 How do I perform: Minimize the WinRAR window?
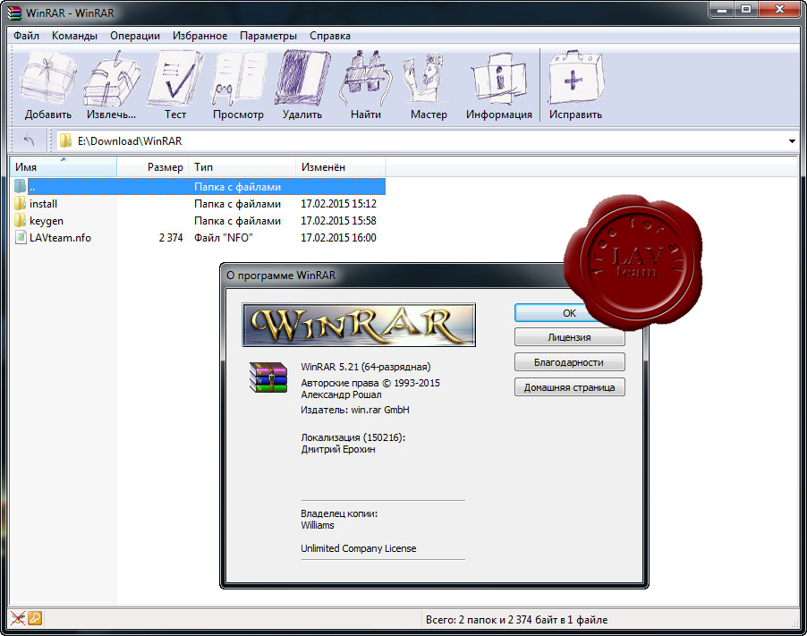pos(722,9)
